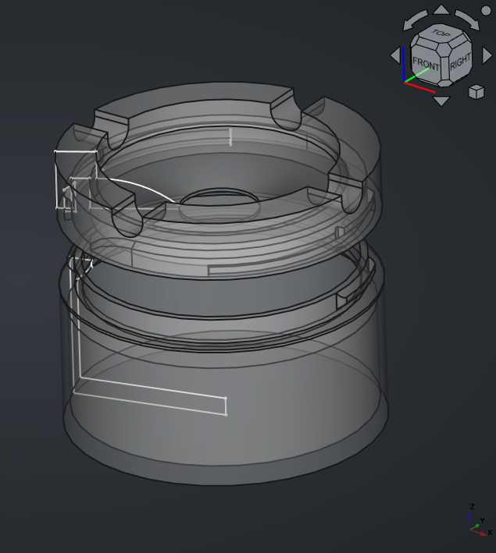Click the small dot at cube's top-right corner
The width and height of the screenshot is (496, 553).
(x=486, y=11)
